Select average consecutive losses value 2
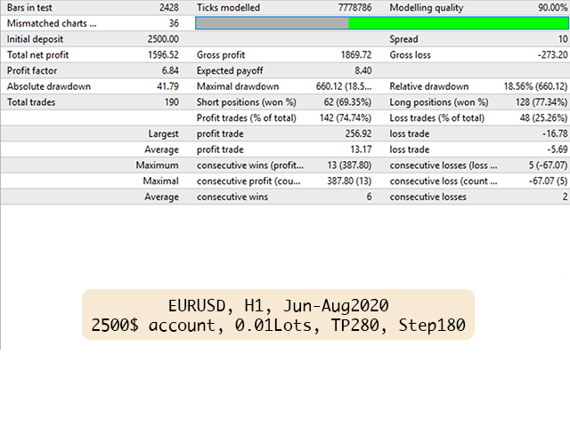This screenshot has width=570, height=427. pos(565,197)
